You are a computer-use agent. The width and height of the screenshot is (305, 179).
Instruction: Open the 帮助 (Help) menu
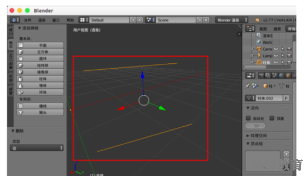tap(70, 20)
